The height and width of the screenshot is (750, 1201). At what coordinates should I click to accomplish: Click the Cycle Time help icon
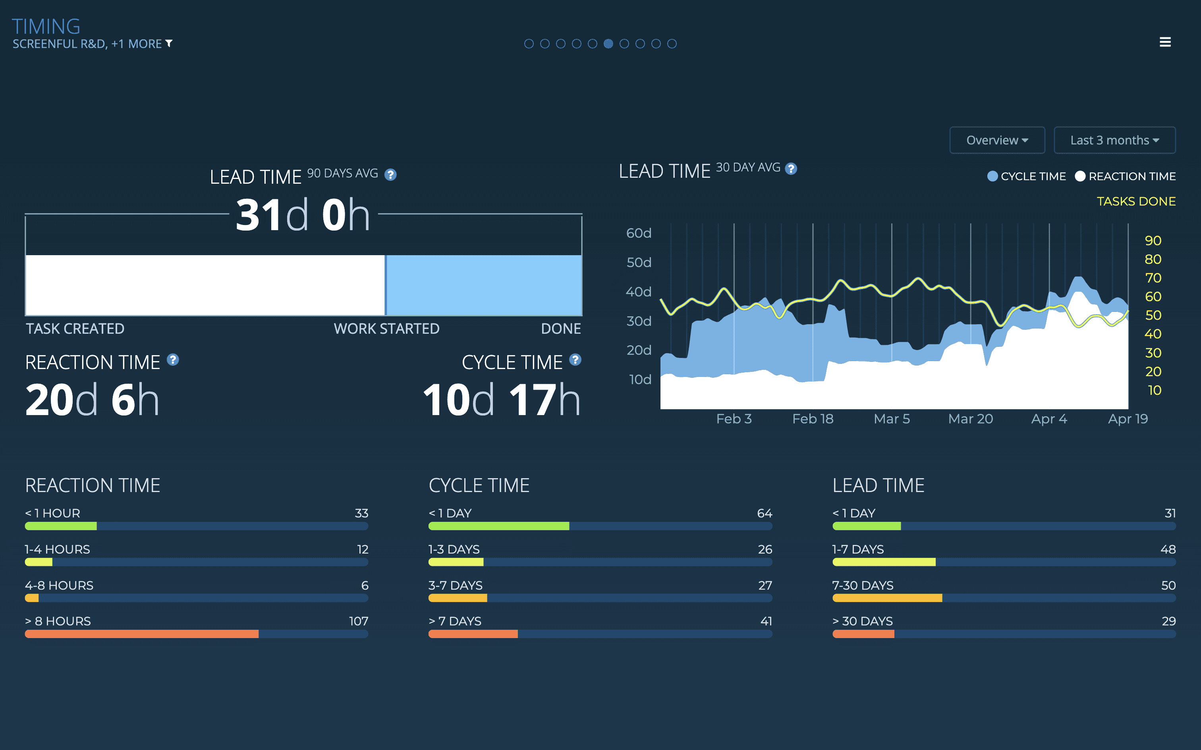pyautogui.click(x=575, y=360)
